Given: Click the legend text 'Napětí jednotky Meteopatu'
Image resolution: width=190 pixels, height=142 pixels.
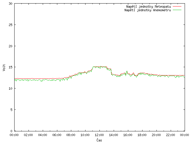Looking at the screenshot, I should pyautogui.click(x=148, y=7).
